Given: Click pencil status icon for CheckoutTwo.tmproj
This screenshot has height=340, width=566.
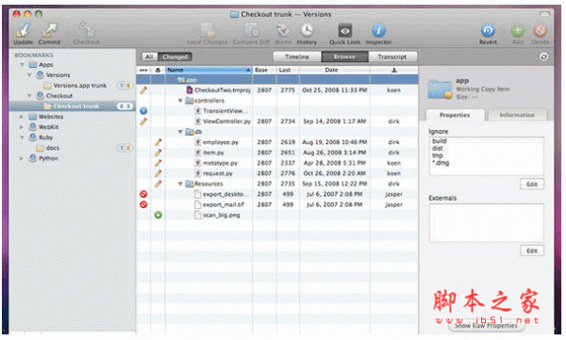Looking at the screenshot, I should point(143,90).
